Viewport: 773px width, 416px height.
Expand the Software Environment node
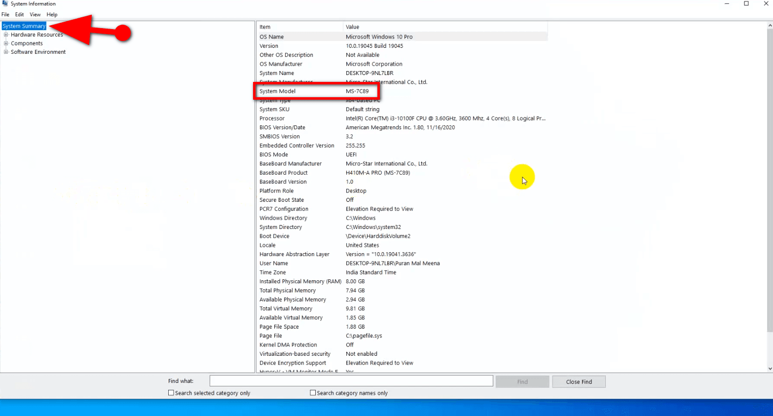pos(6,52)
